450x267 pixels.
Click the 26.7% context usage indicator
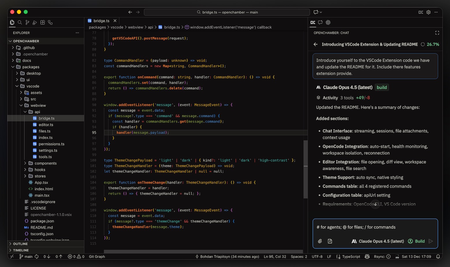coord(430,44)
